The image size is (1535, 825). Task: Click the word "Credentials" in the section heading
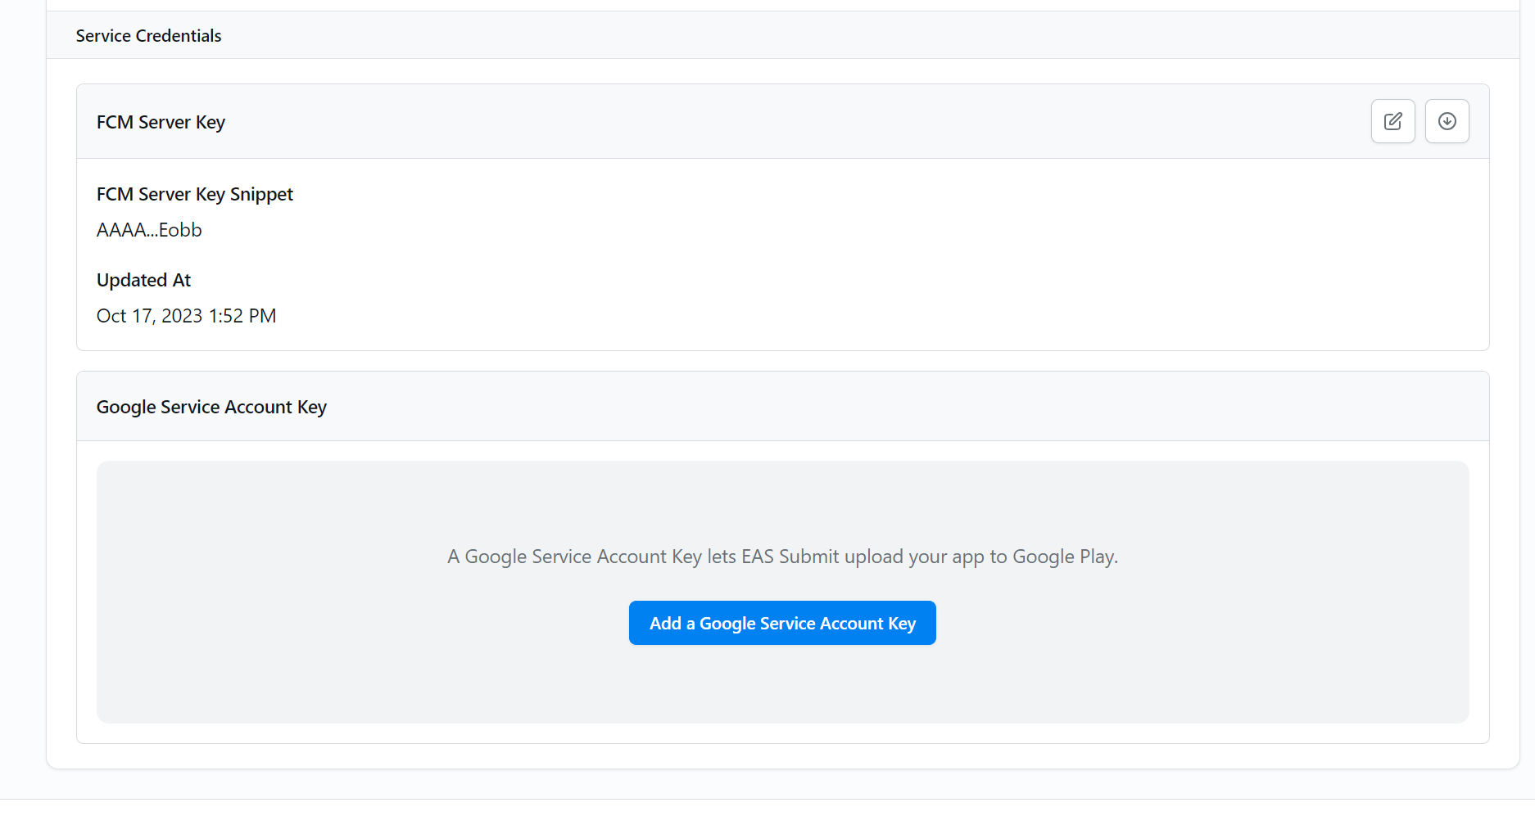click(179, 36)
